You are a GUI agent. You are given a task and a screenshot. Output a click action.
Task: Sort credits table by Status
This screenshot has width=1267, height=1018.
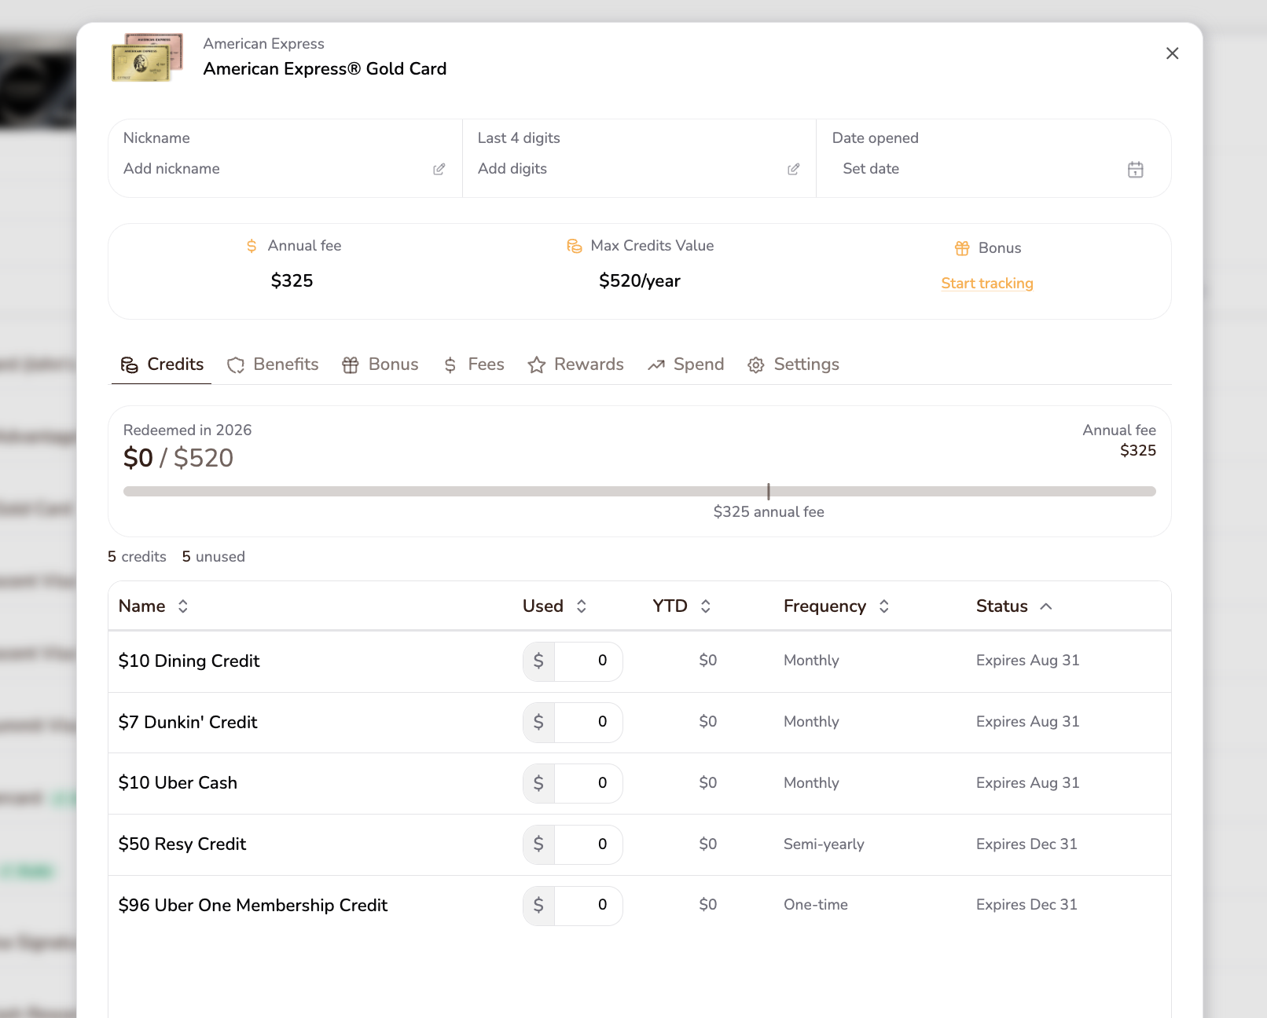coord(1014,606)
